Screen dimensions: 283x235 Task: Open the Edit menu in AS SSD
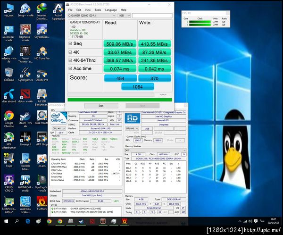point(79,10)
